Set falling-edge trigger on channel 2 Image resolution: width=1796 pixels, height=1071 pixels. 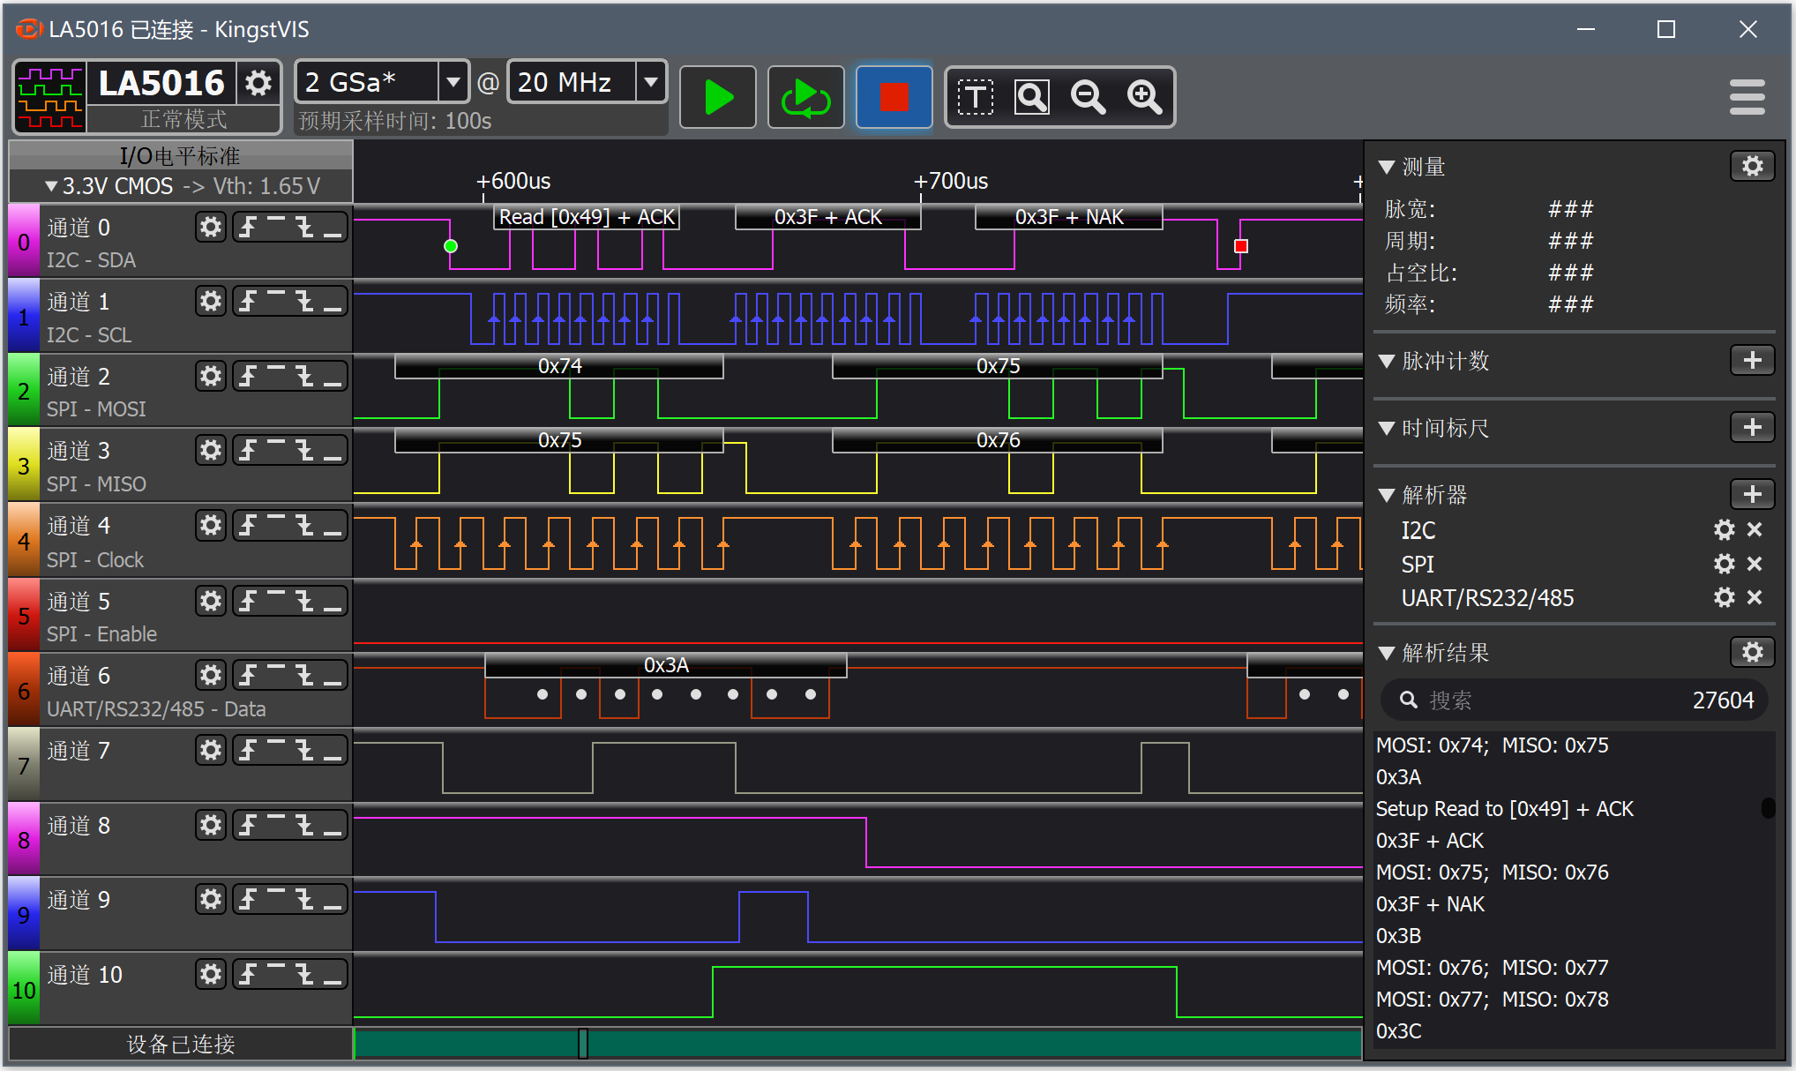coord(304,377)
